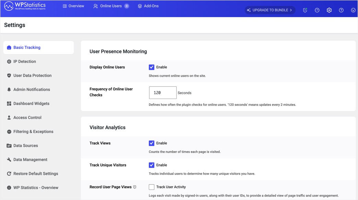Click the "Visitor Analytics" heading
The height and width of the screenshot is (200, 358).
point(107,127)
